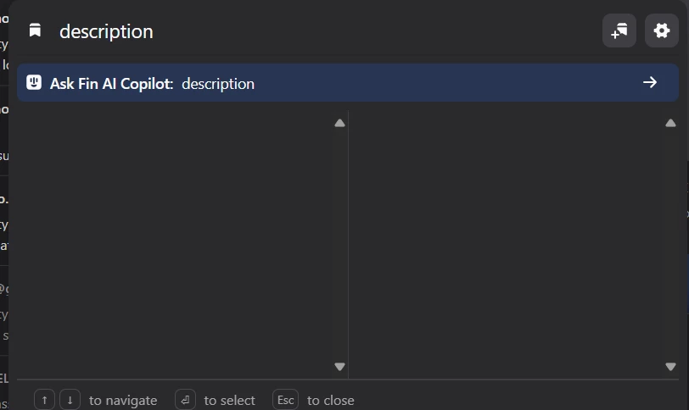Click the left results pane scrollbar track

(339, 245)
